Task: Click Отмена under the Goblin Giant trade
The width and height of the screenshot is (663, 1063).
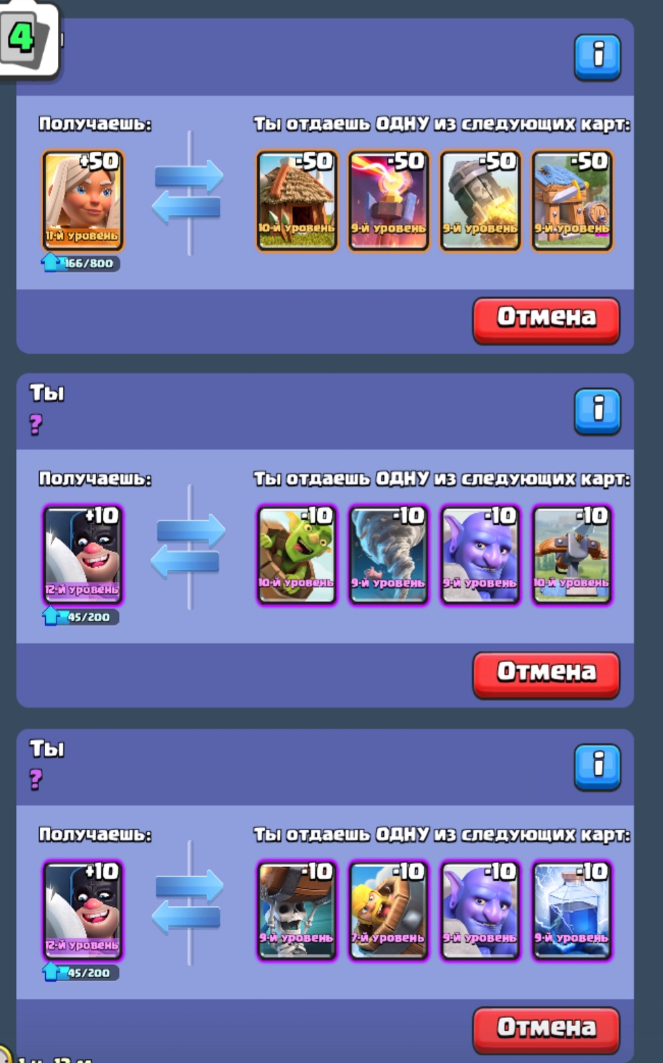Action: coord(546,675)
